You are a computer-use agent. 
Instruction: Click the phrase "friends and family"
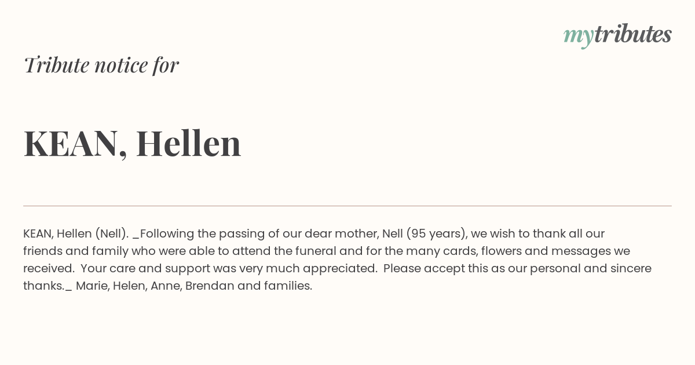pyautogui.click(x=75, y=251)
